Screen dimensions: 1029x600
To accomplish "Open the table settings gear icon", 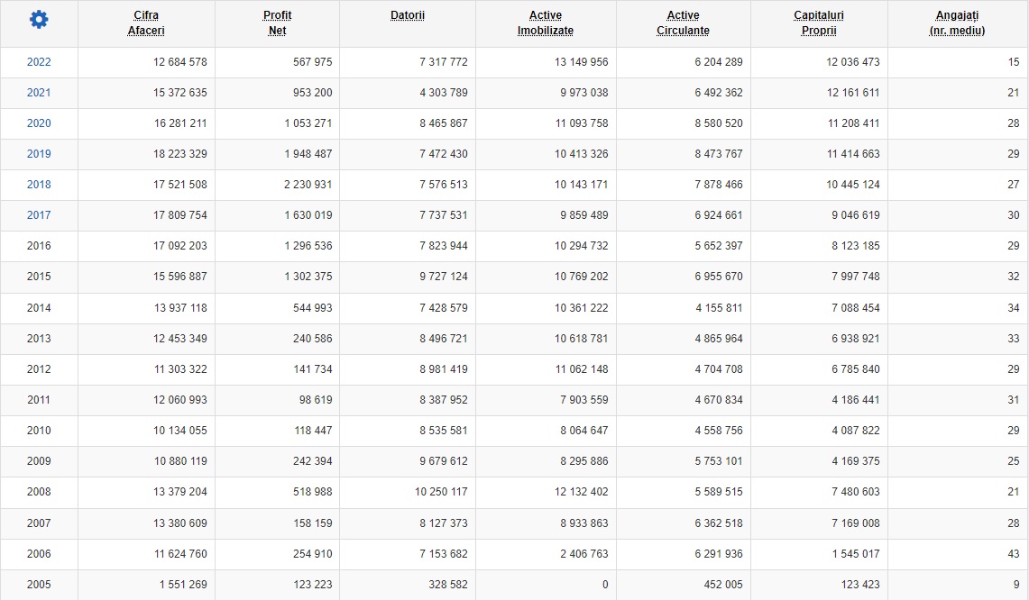I will pos(39,20).
